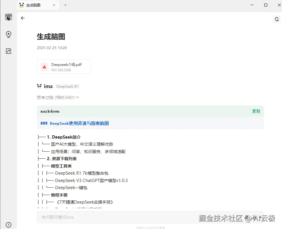Click the 生成脑图 page title
Screen dimensions: 282x229
tap(51, 37)
